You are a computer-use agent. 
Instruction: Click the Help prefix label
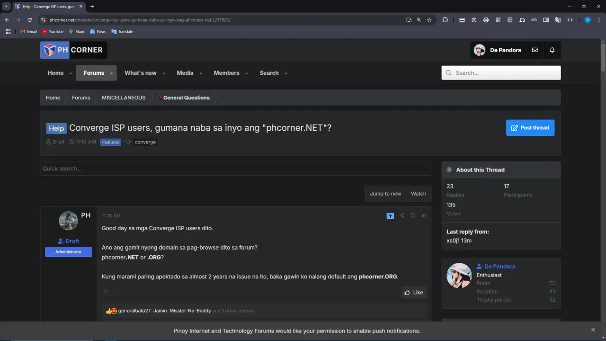[x=56, y=128]
